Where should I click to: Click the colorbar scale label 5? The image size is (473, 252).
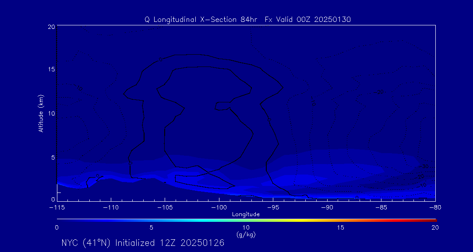click(x=152, y=228)
